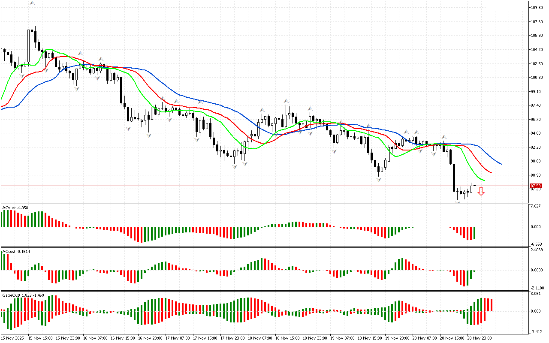The height and width of the screenshot is (343, 549).
Task: Click the long black candle on 20 Nov
Action: pyautogui.click(x=454, y=178)
